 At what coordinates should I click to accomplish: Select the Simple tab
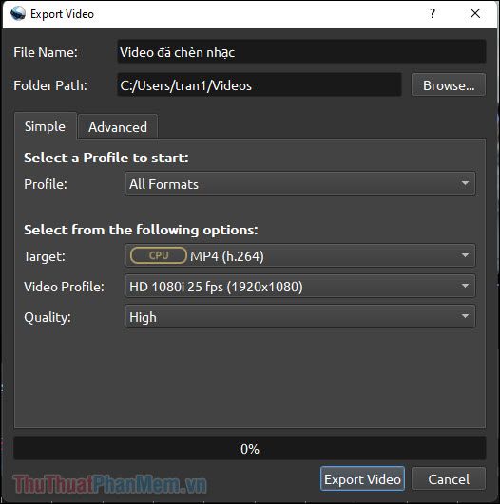pos(45,126)
